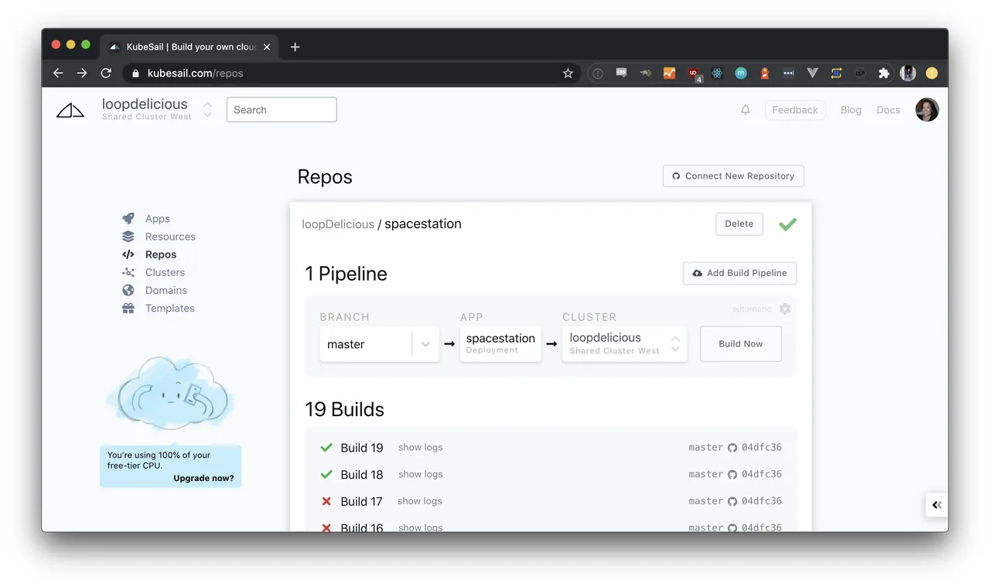Click the CSS extension icon
This screenshot has height=587, width=990.
click(x=621, y=73)
